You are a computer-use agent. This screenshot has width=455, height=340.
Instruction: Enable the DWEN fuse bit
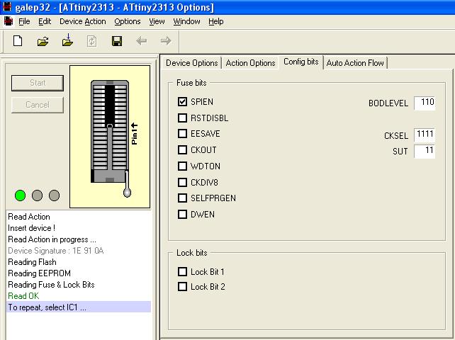point(183,215)
